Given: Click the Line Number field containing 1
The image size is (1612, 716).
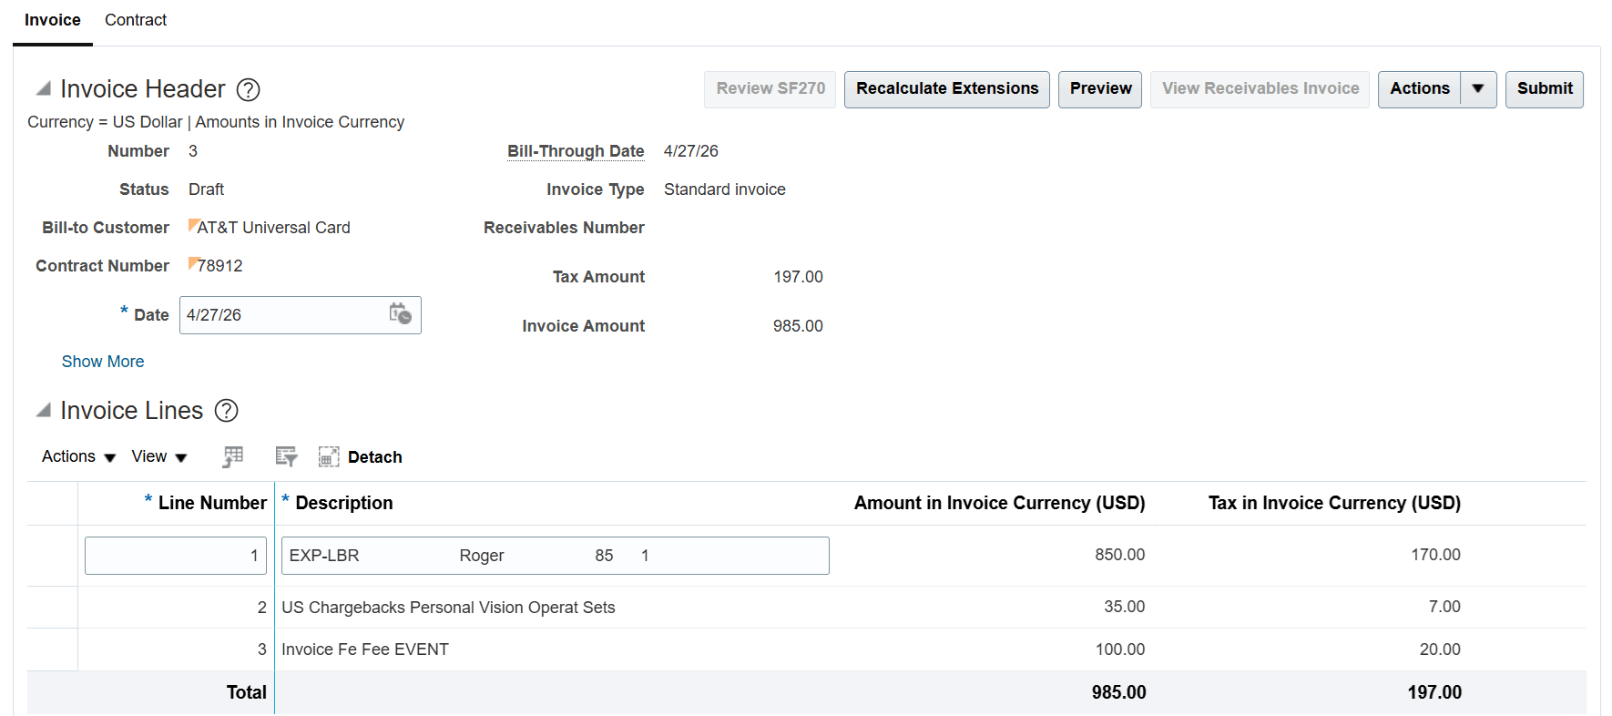Looking at the screenshot, I should pos(176,556).
